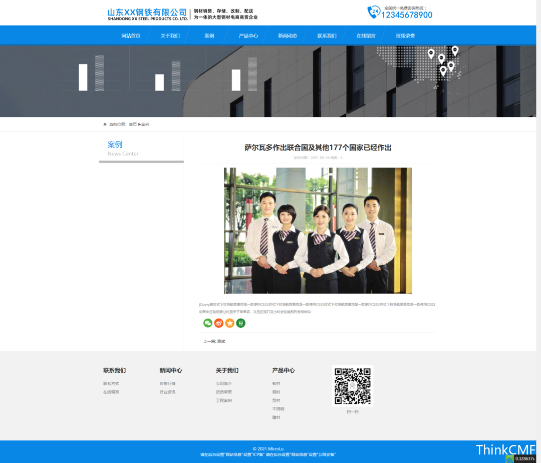Open 不锈钢 footer product link
Screen dimensions: 541x463
[278, 409]
